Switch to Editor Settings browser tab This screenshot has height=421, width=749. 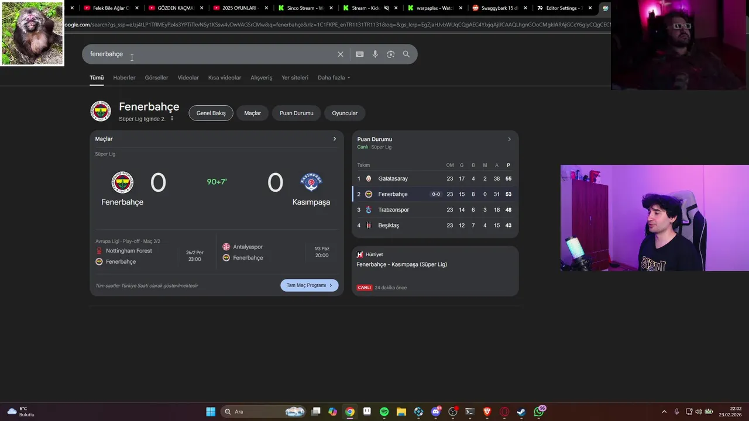[x=563, y=8]
